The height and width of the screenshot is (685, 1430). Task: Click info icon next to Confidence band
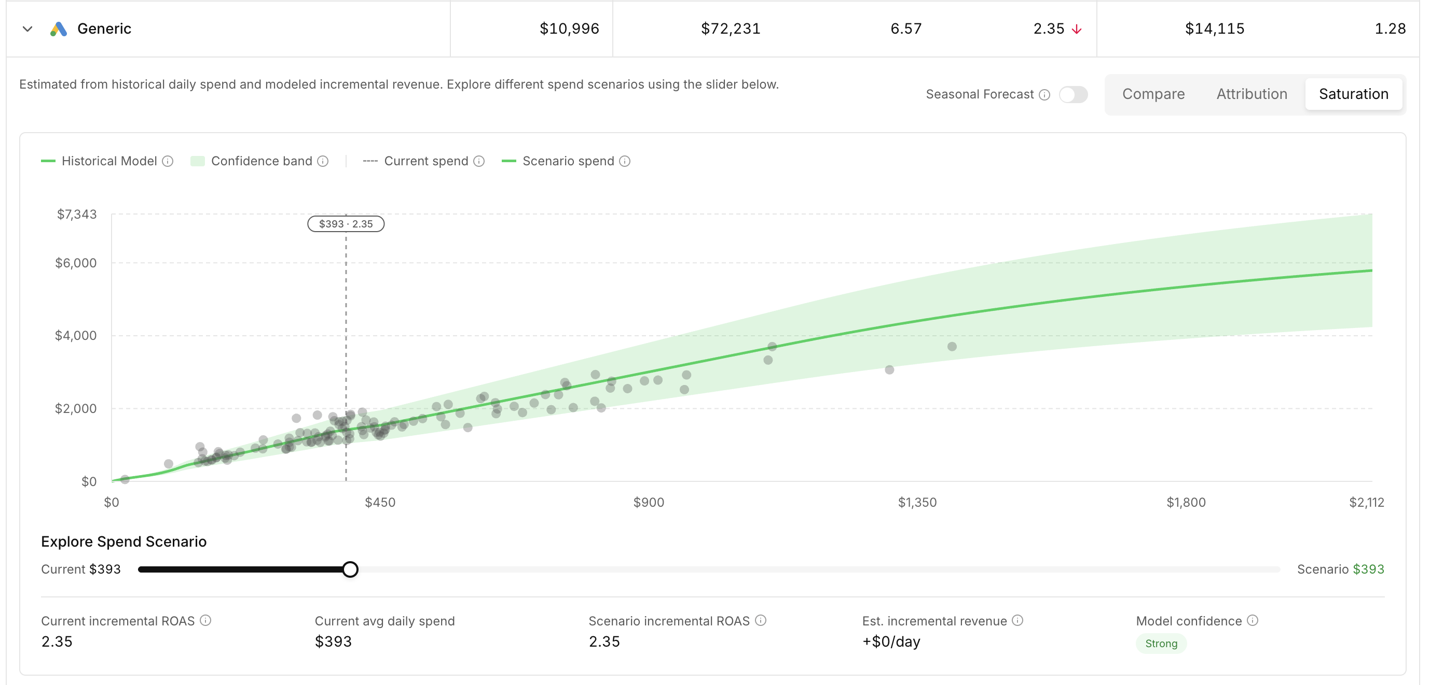(323, 161)
